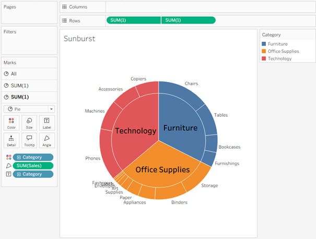Click the SUM(Sales) pill in Marks
316x239 pixels.
(33, 165)
